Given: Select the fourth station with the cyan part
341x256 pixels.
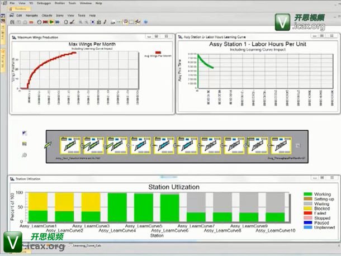Looking at the screenshot, I should pos(140,145).
